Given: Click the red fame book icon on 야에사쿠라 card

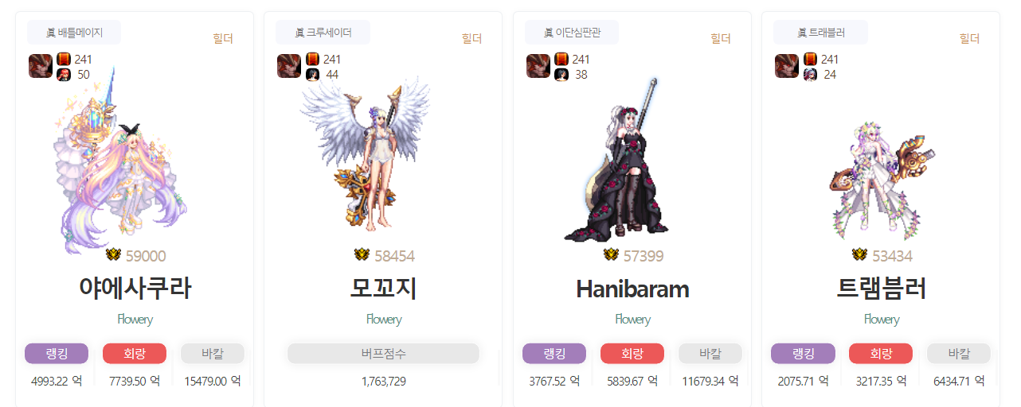Looking at the screenshot, I should click(x=64, y=59).
